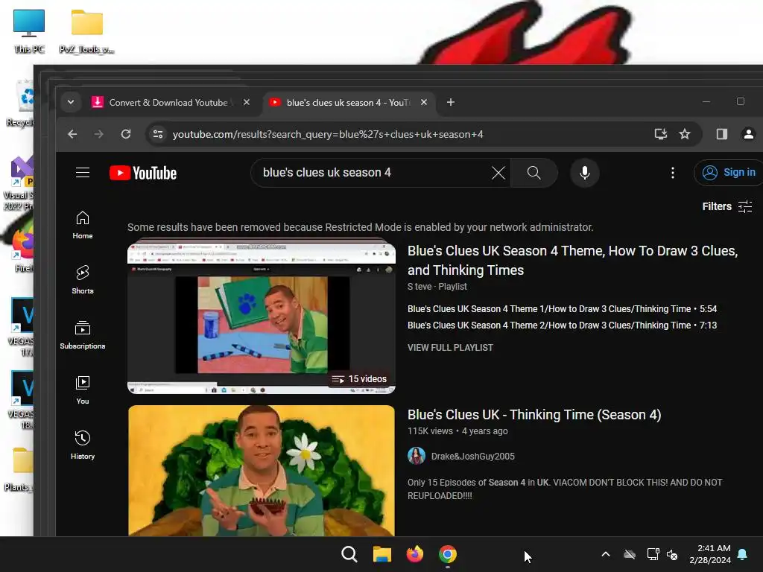Reload the YouTube page

pos(126,134)
